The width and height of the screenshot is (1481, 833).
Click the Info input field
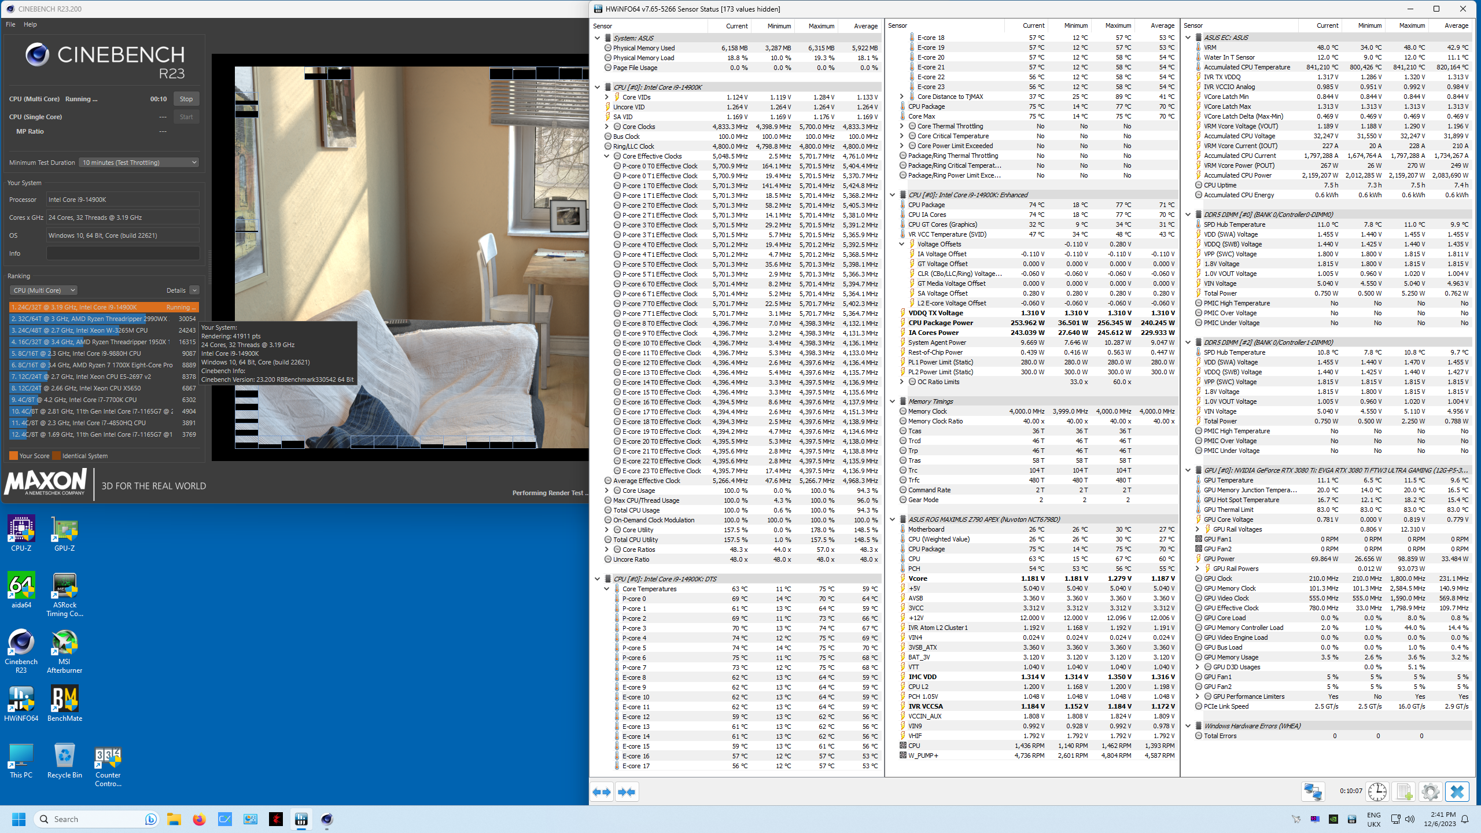pos(123,253)
